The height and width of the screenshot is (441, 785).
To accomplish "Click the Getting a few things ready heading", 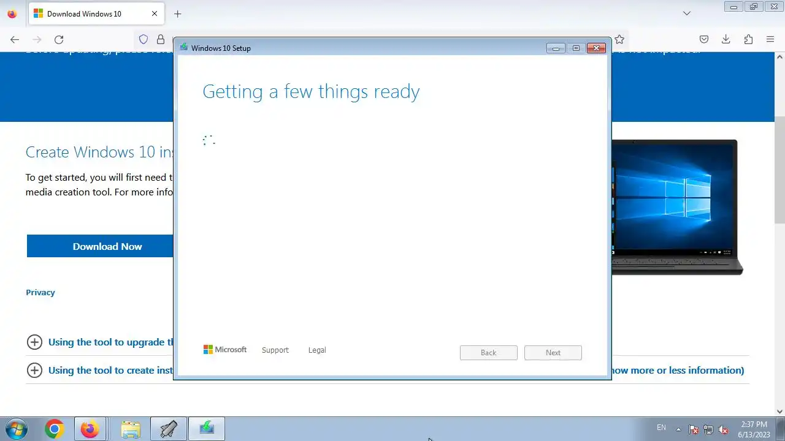I will pyautogui.click(x=311, y=91).
